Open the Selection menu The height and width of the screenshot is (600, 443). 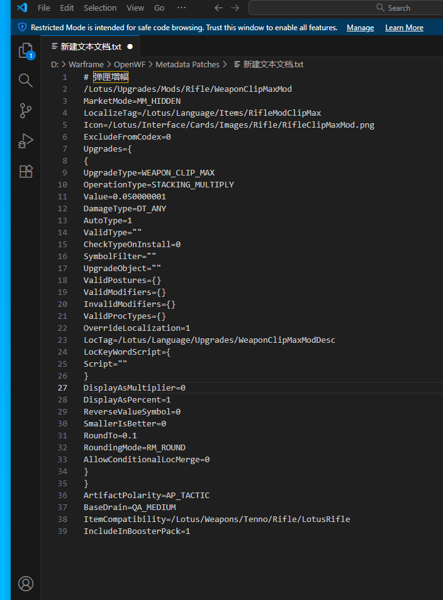point(100,8)
